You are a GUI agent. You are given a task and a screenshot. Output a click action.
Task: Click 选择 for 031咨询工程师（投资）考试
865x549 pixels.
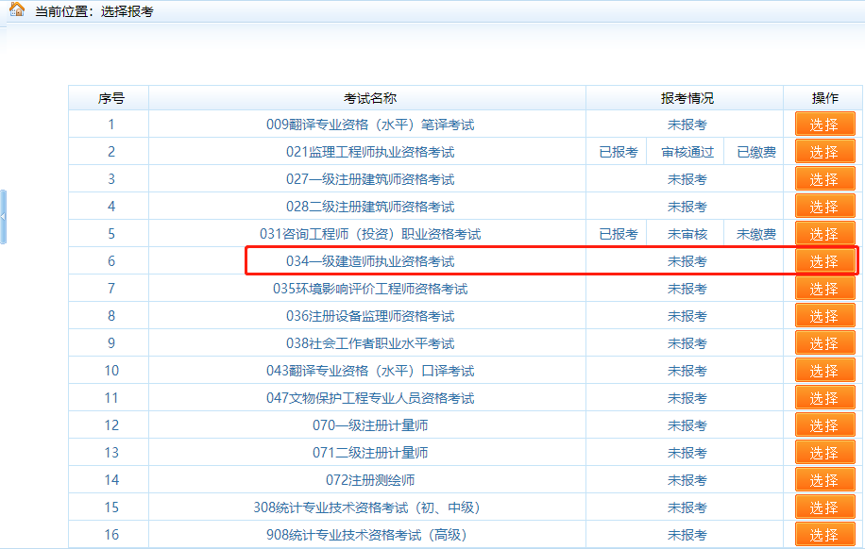pos(823,234)
